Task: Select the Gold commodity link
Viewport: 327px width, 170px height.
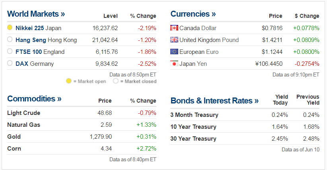Action: tap(14, 137)
